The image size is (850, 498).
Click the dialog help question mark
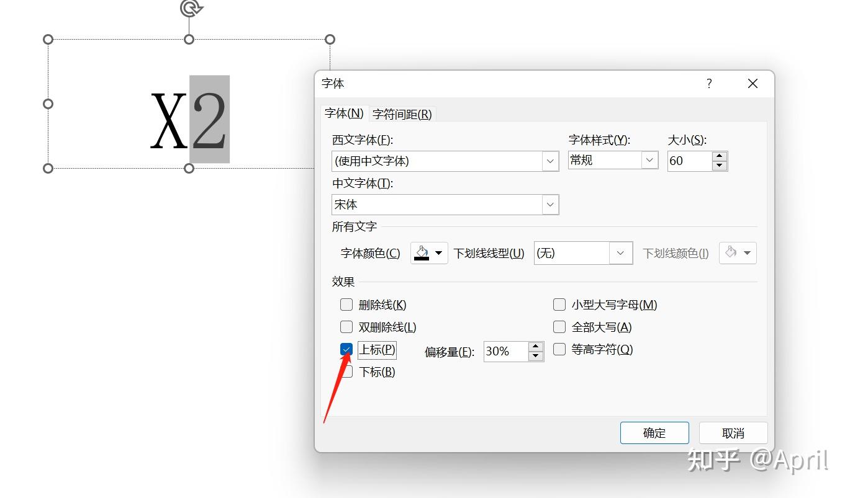708,83
